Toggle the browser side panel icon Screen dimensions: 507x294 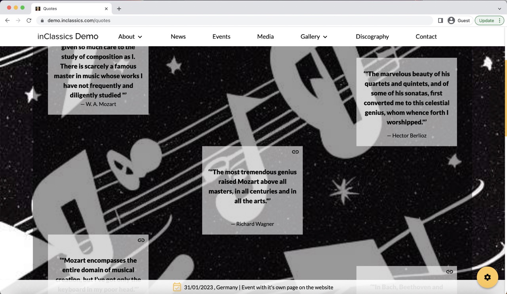click(440, 21)
